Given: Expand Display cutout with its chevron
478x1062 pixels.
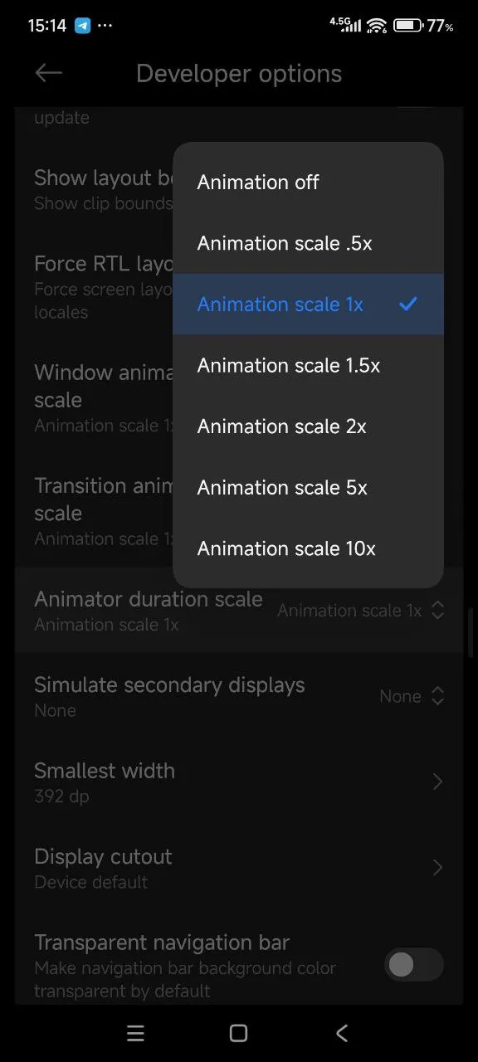Looking at the screenshot, I should tap(437, 868).
